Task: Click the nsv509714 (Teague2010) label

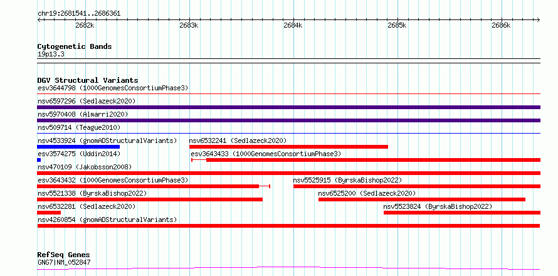Action: (79, 127)
